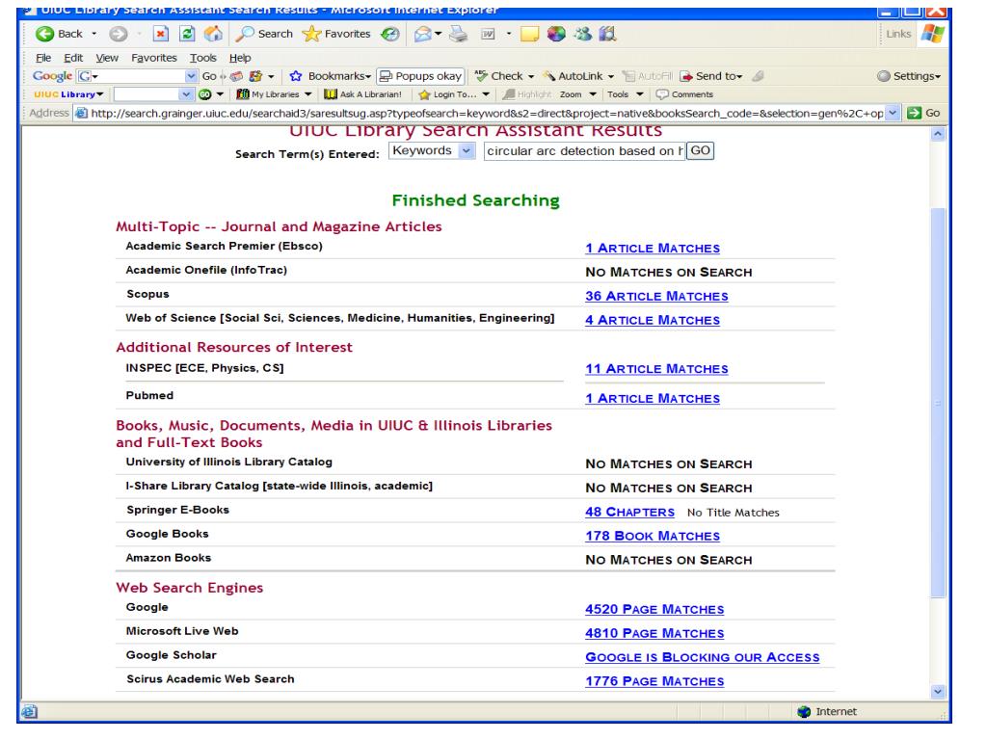Click the Research books magnifier icon

(607, 34)
